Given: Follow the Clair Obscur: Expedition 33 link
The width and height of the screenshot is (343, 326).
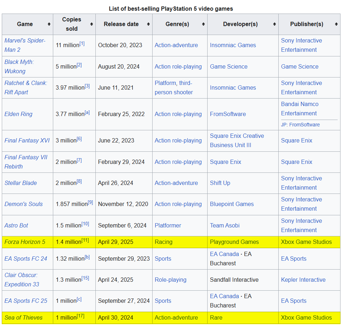Looking at the screenshot, I should point(22,280).
